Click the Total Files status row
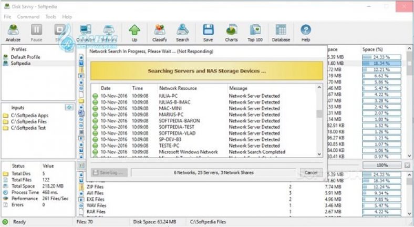Screen dimensions: 414x227 [x=38, y=180]
